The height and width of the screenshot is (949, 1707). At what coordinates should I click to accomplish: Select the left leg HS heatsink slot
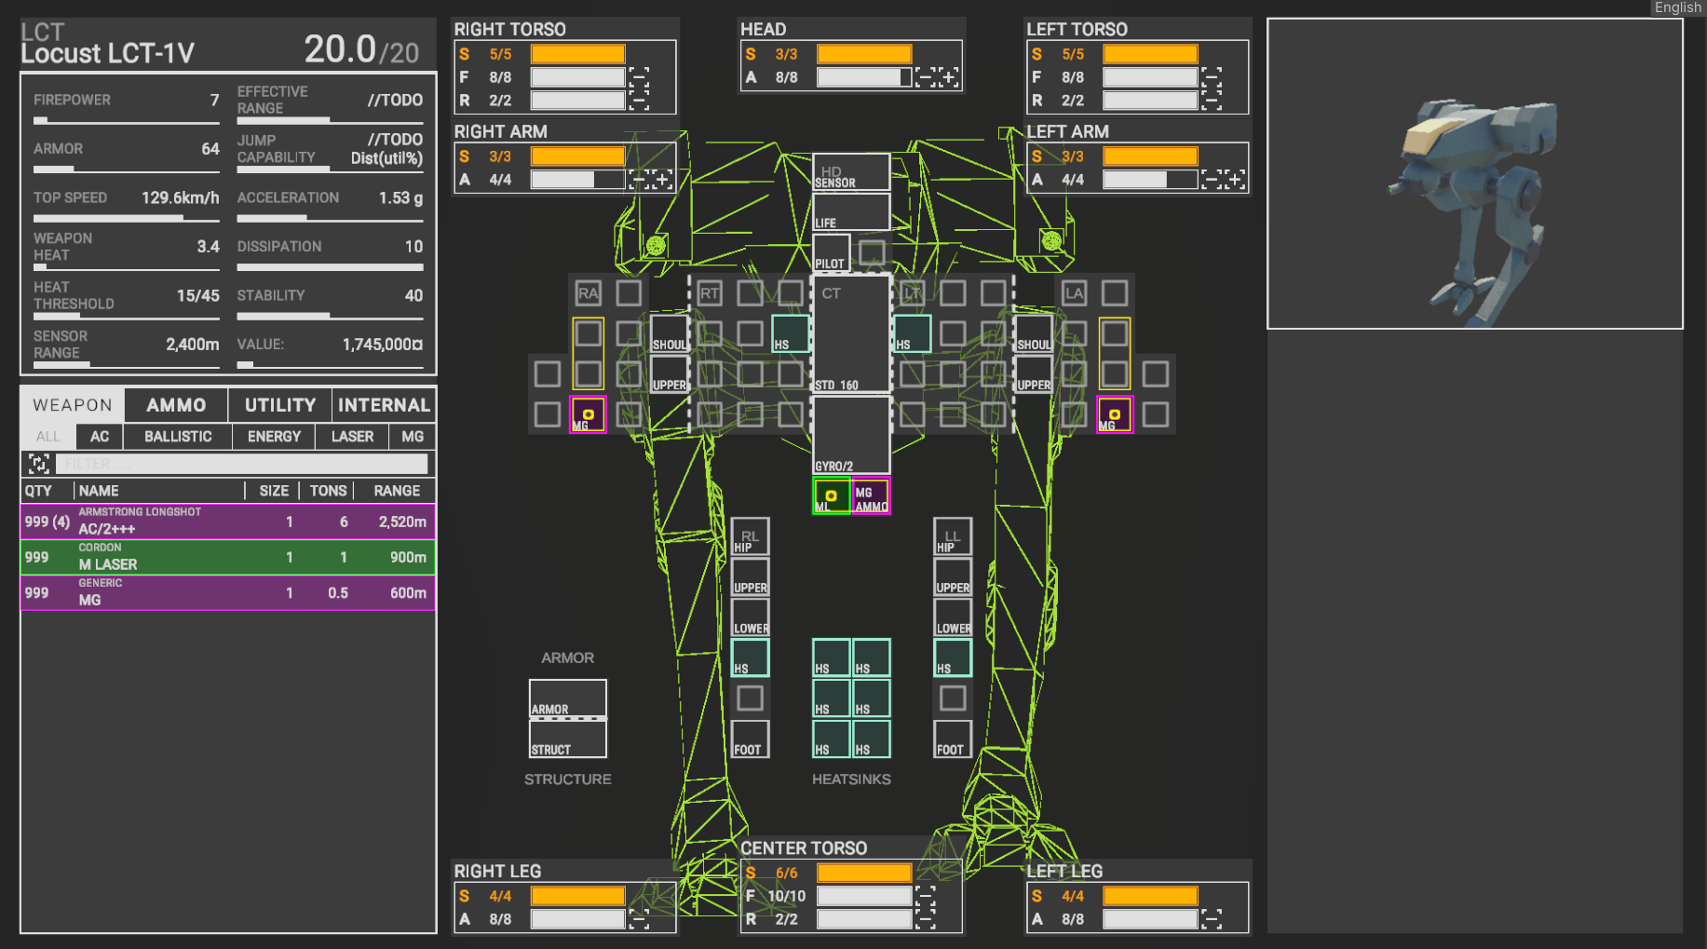[x=953, y=658]
